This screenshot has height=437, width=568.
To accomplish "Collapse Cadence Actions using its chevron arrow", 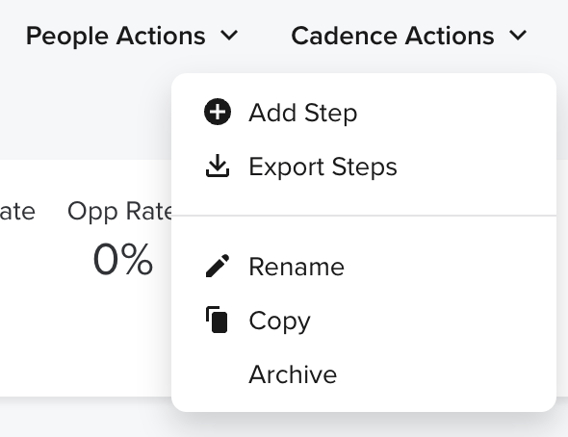I will [x=518, y=36].
